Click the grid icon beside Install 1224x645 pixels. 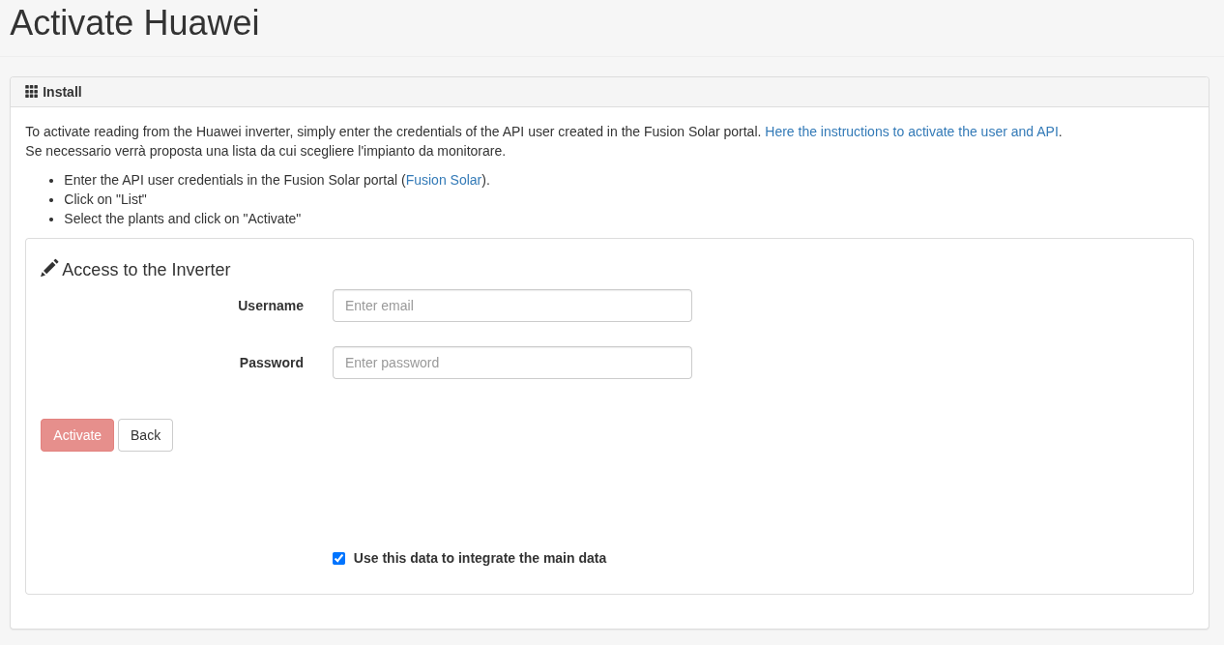32,92
